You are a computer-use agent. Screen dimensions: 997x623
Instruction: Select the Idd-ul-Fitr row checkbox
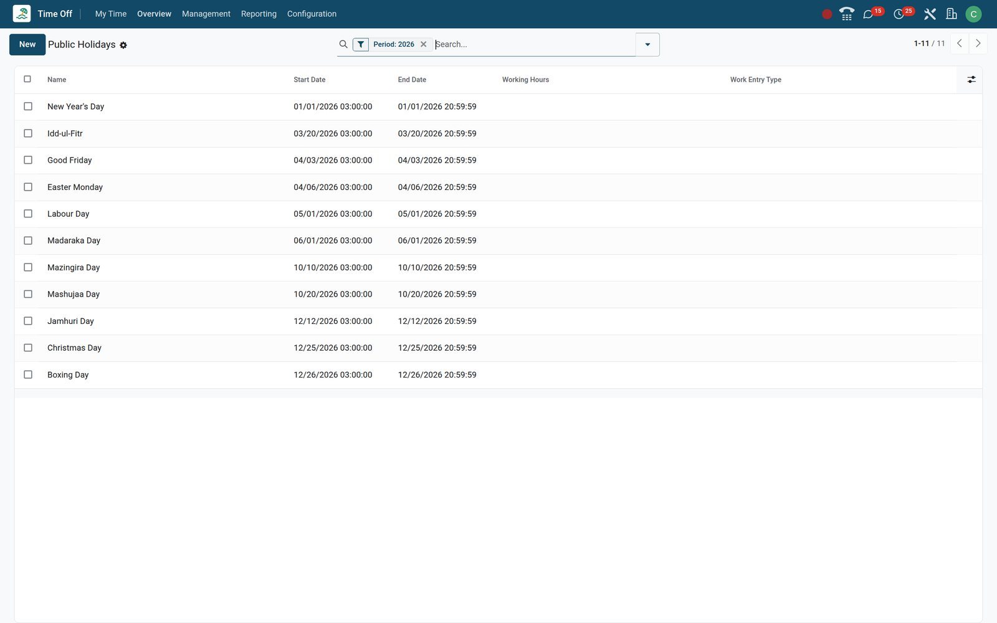[x=28, y=133]
